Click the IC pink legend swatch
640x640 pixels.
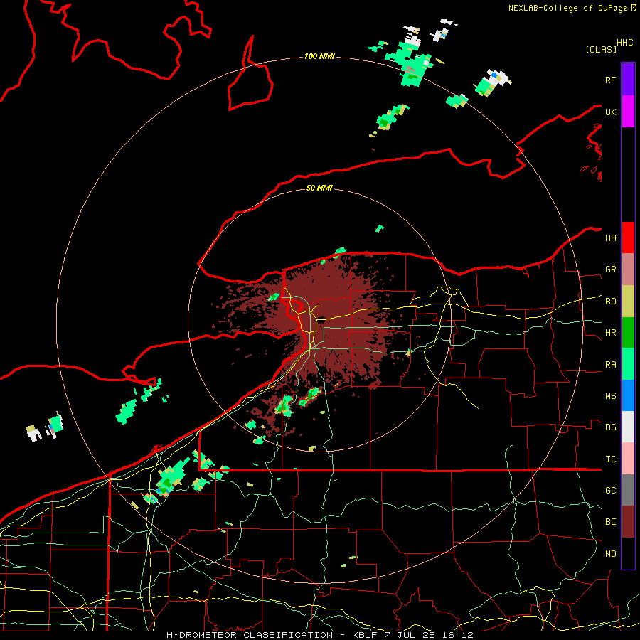(628, 459)
